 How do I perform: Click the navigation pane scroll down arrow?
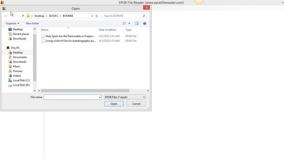[x=35, y=91]
